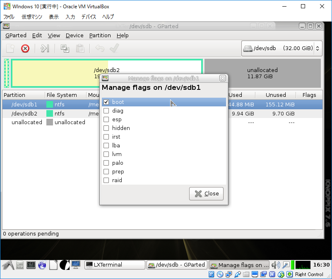The image size is (332, 279).
Task: Click the Apply all operations checkmark icon
Action: (x=114, y=48)
